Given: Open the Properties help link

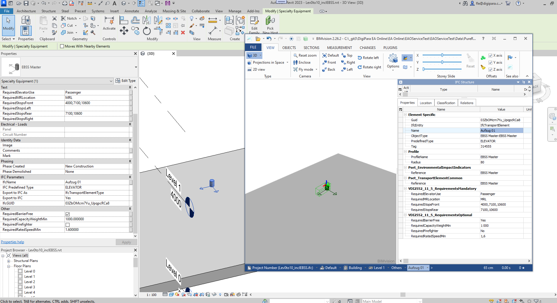Looking at the screenshot, I should 12,242.
